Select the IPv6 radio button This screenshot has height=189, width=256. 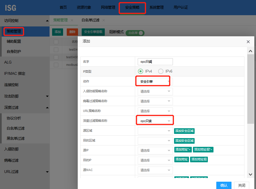tap(161, 71)
